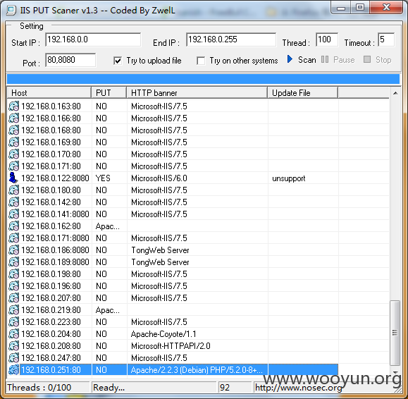Sort results by the PUT column header
The height and width of the screenshot is (399, 408).
tap(109, 93)
